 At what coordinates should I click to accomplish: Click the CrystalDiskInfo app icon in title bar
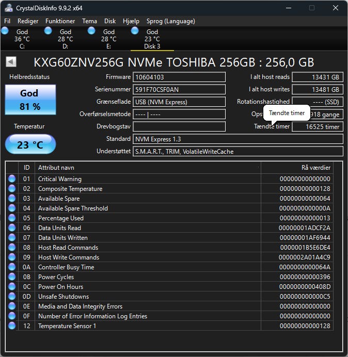coord(8,8)
